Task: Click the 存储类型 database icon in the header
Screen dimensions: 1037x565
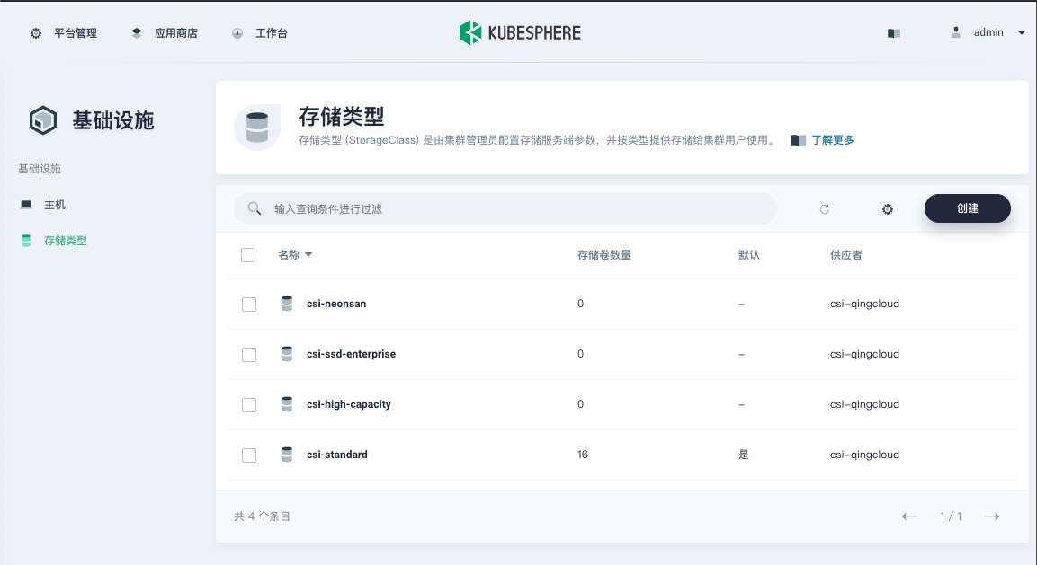Action: click(x=257, y=127)
